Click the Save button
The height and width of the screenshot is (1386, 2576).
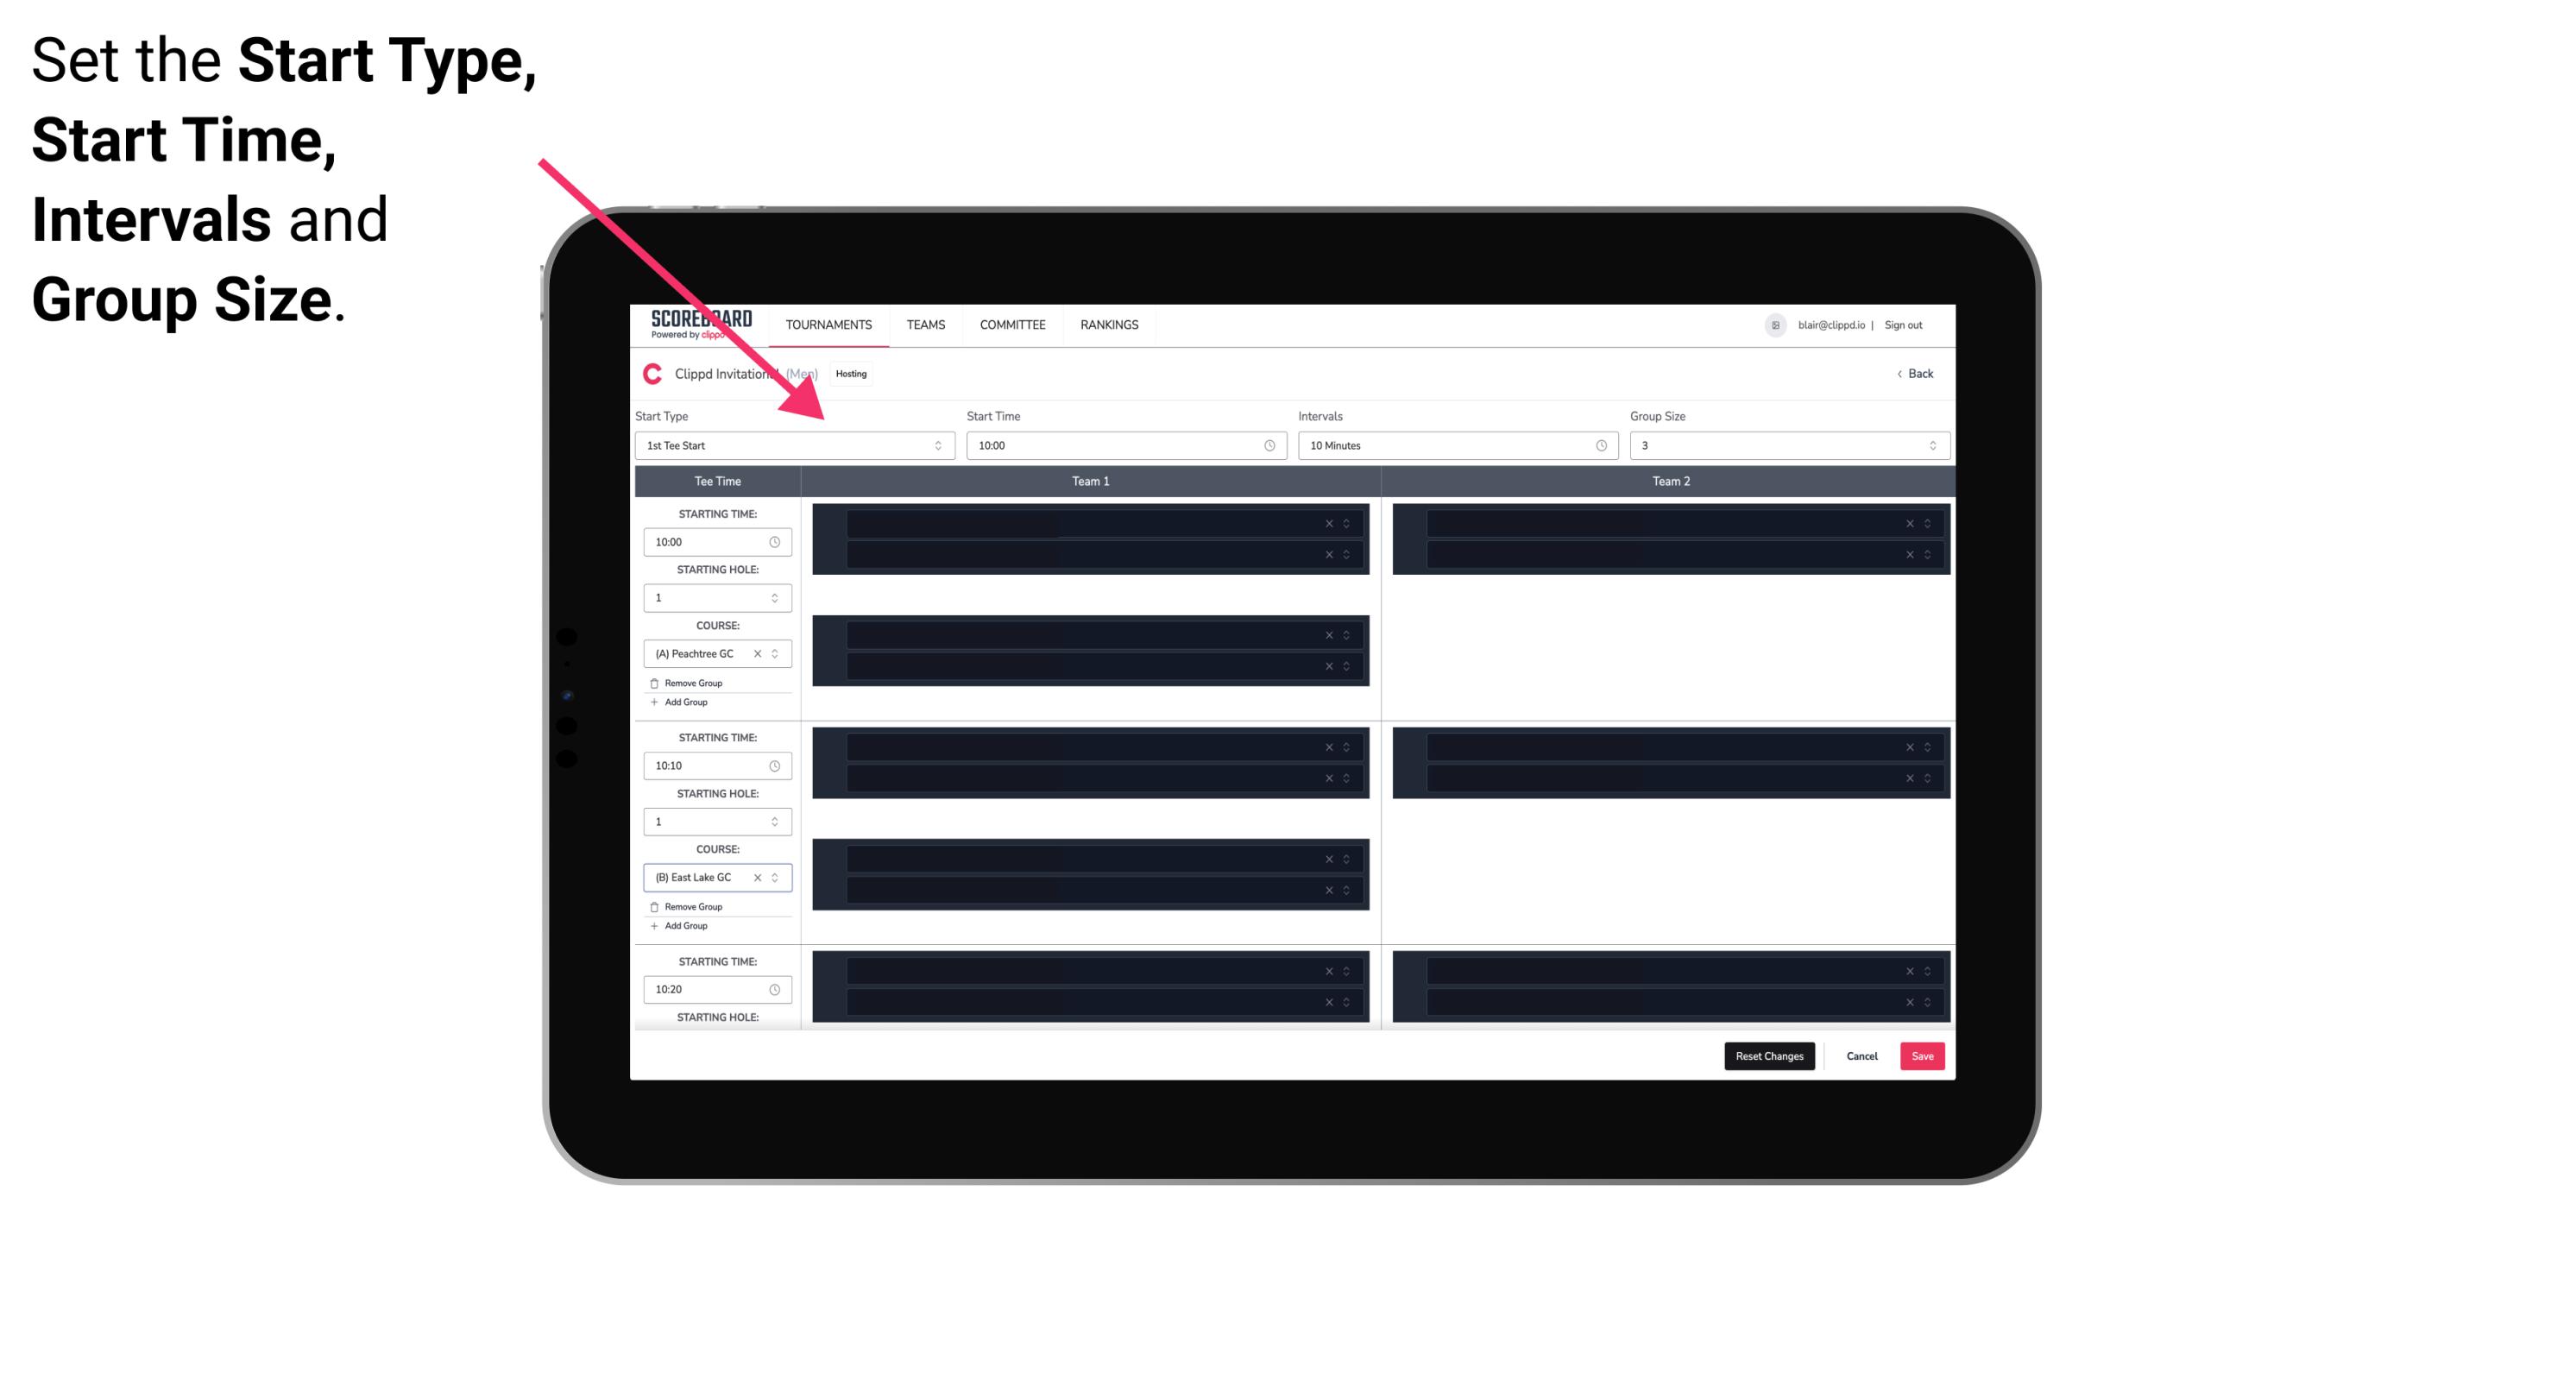point(1923,1055)
